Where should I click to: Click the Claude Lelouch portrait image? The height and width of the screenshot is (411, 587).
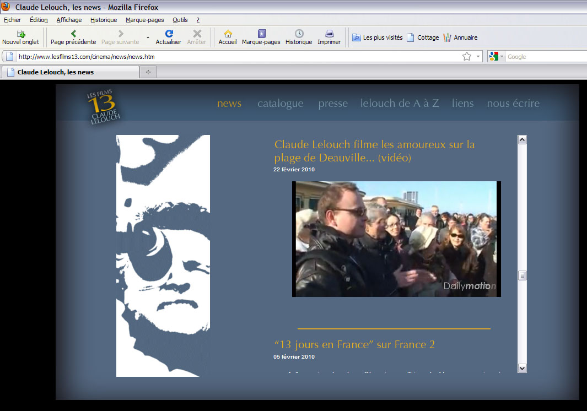163,256
